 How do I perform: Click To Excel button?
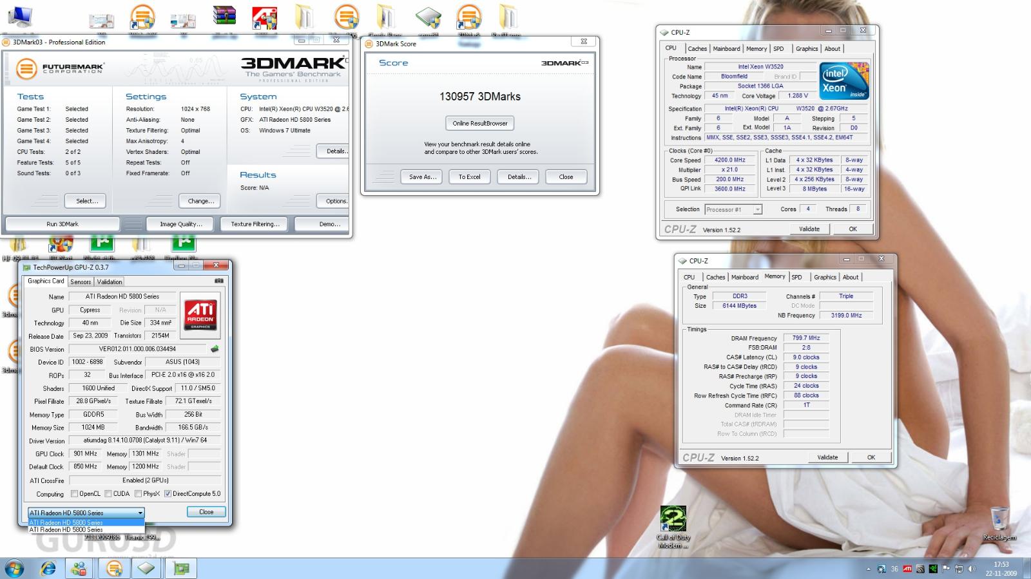tap(470, 176)
